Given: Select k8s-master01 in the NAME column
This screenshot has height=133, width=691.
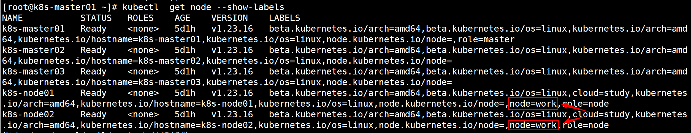Looking at the screenshot, I should (33, 29).
